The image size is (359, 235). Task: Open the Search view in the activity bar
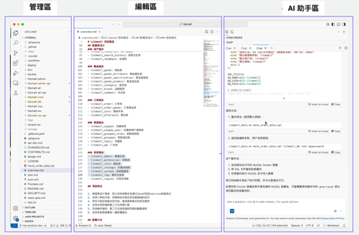[x=16, y=43]
